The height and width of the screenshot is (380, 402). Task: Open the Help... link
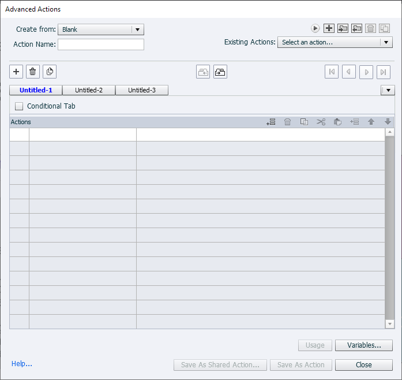click(x=22, y=364)
